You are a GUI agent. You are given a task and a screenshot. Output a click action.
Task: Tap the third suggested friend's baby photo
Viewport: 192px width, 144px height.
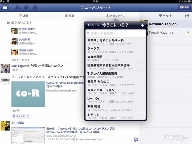[14, 52]
